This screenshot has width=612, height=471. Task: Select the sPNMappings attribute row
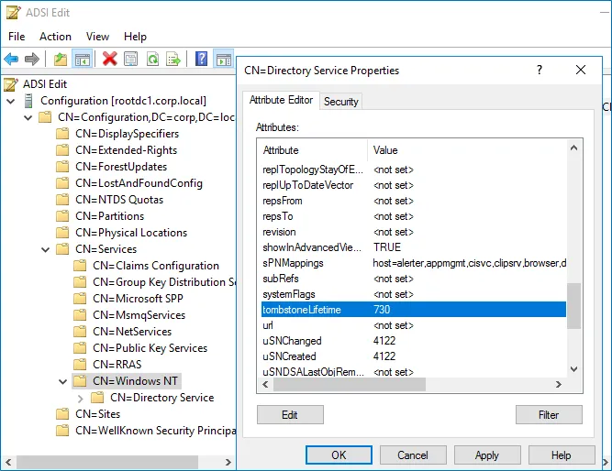(x=414, y=263)
